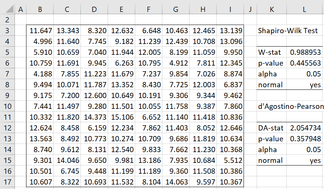
Task: Select column F header
Action: tap(149, 9)
